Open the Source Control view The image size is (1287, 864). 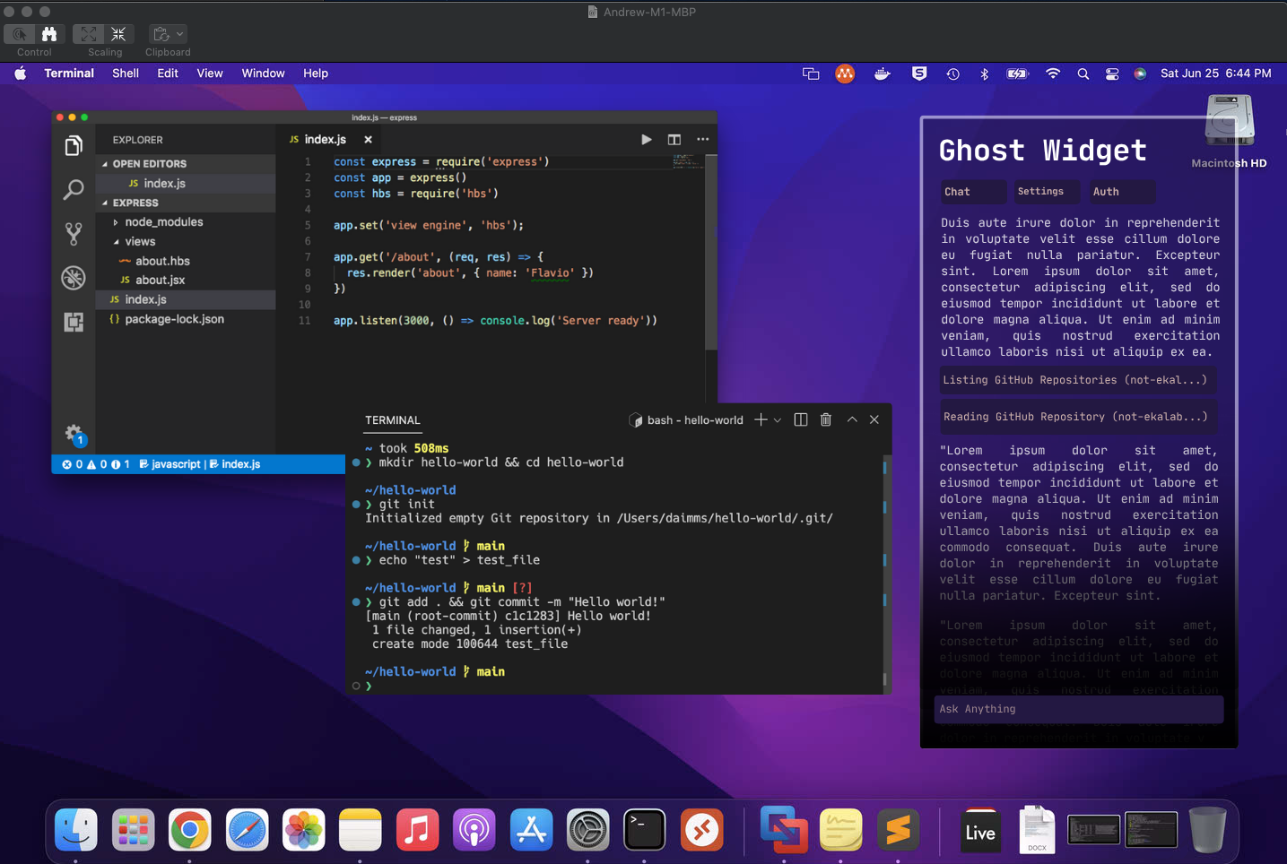coord(74,234)
